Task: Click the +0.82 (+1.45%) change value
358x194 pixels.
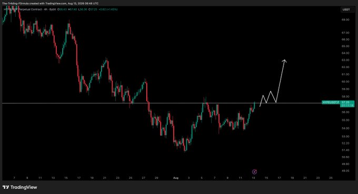Action: click(108, 9)
